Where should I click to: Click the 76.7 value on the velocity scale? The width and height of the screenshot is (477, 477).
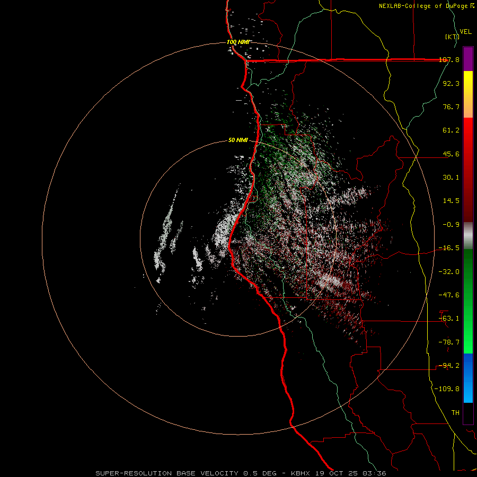tap(451, 107)
